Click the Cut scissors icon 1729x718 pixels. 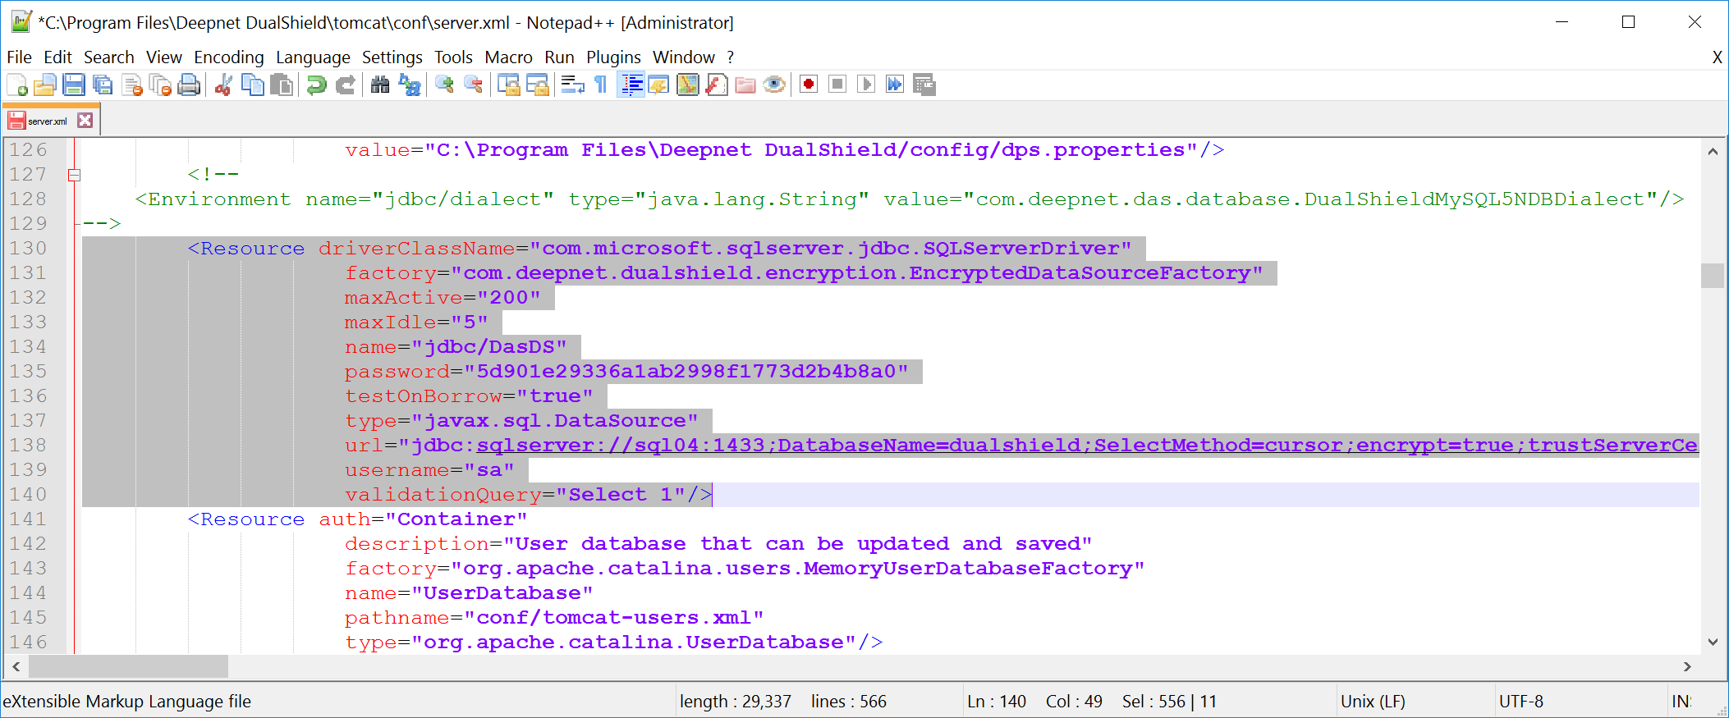[223, 85]
